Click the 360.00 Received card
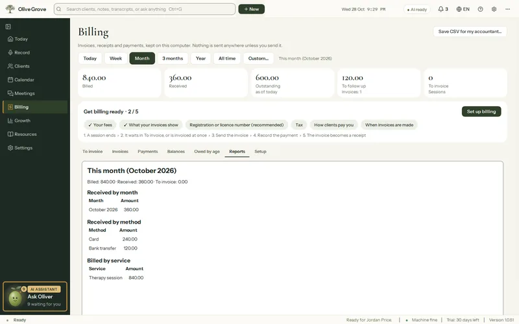Screen dimensions: 519x324 pyautogui.click(x=206, y=83)
